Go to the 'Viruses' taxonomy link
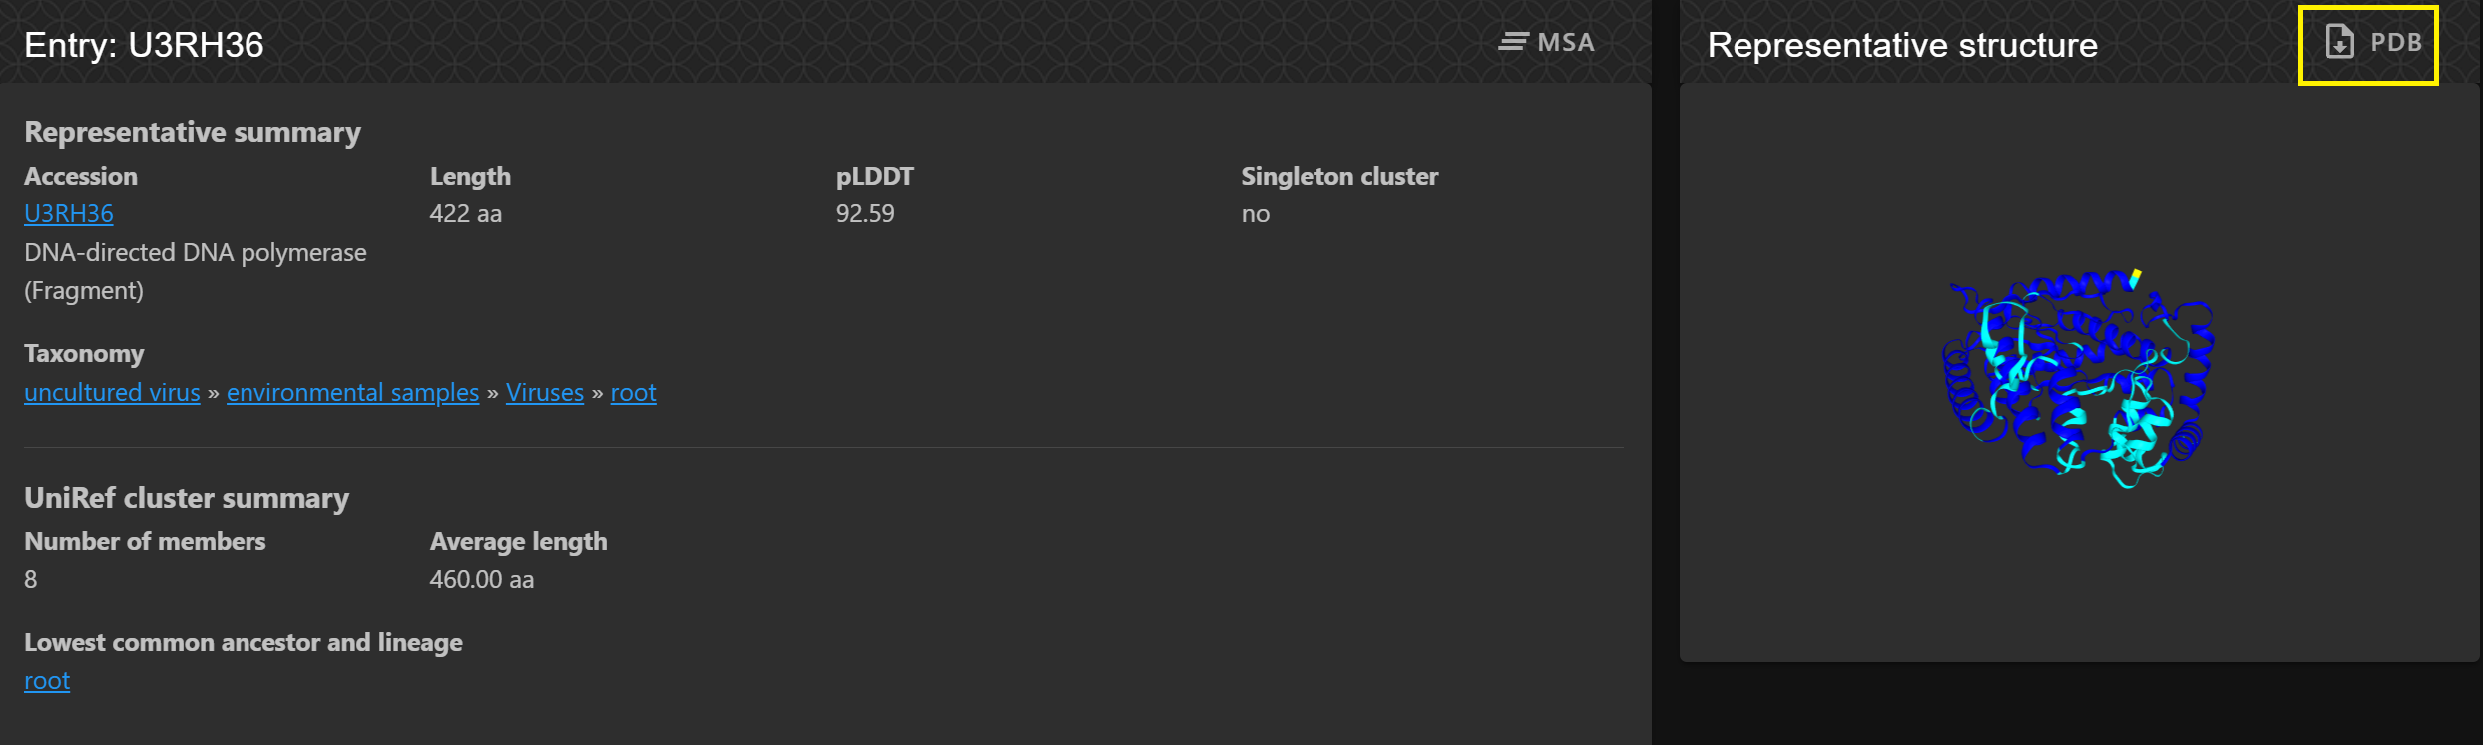 point(544,392)
